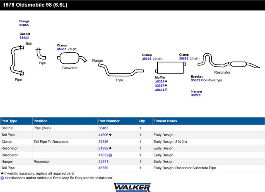Click the modifications required footnote text
265x192 pixels.
click(58, 178)
